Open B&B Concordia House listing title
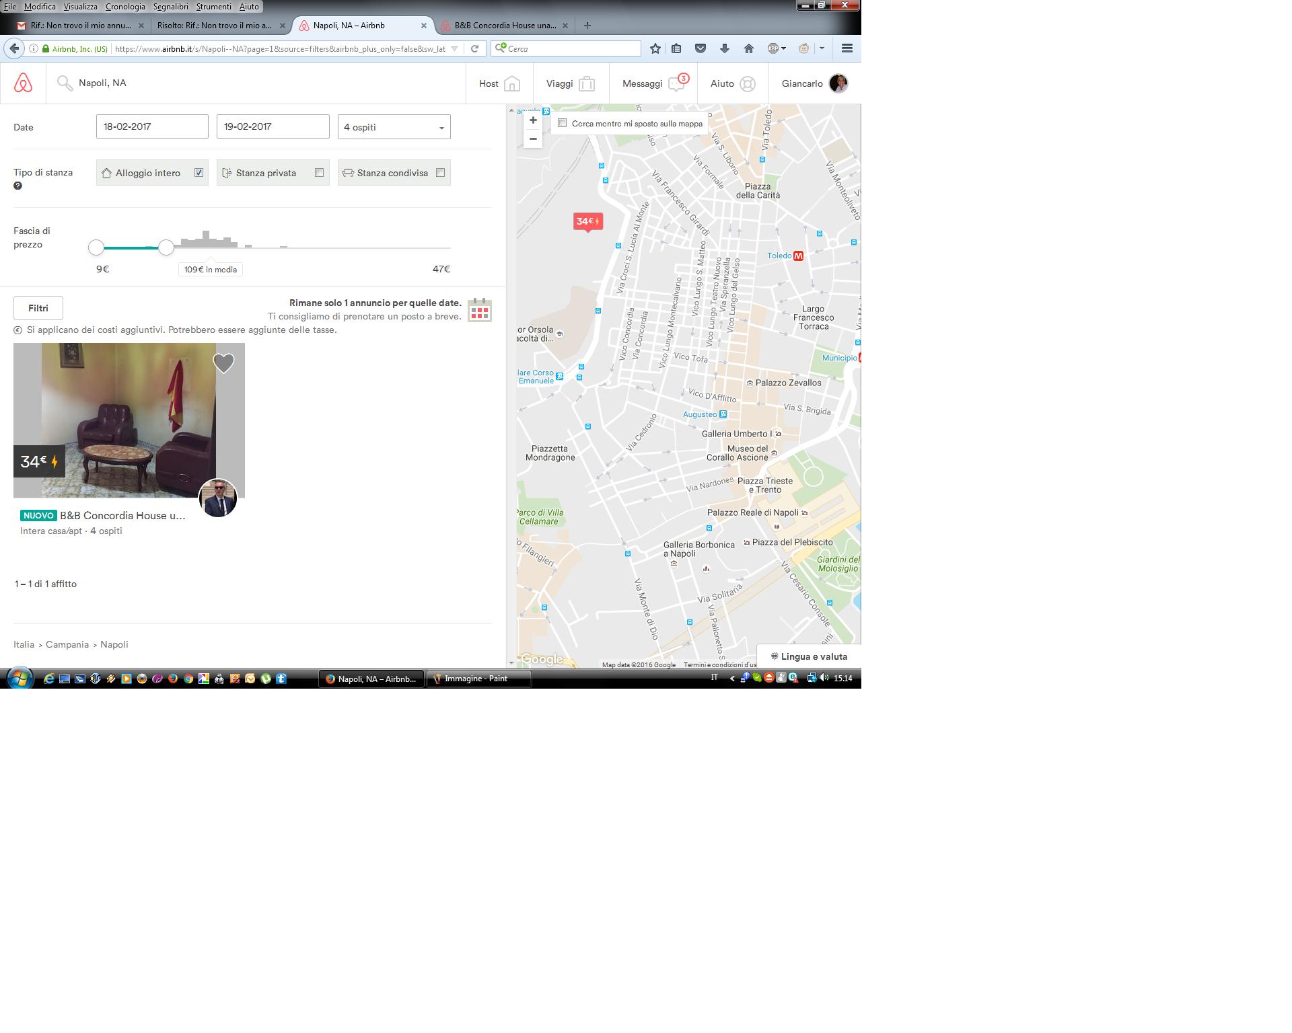 click(x=122, y=516)
